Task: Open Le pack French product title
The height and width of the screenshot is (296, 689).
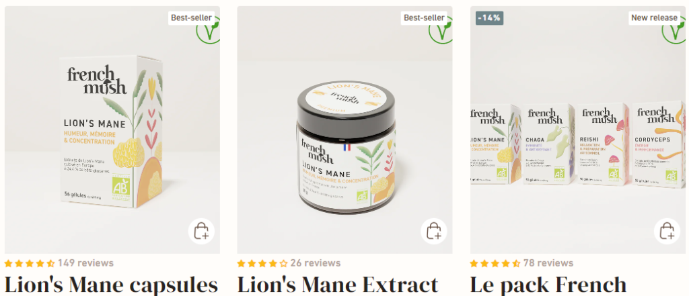Action: (548, 285)
